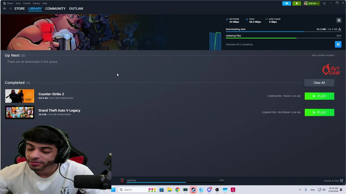Image resolution: width=346 pixels, height=194 pixels.
Task: Open the volume tray icon
Action: 324,190
